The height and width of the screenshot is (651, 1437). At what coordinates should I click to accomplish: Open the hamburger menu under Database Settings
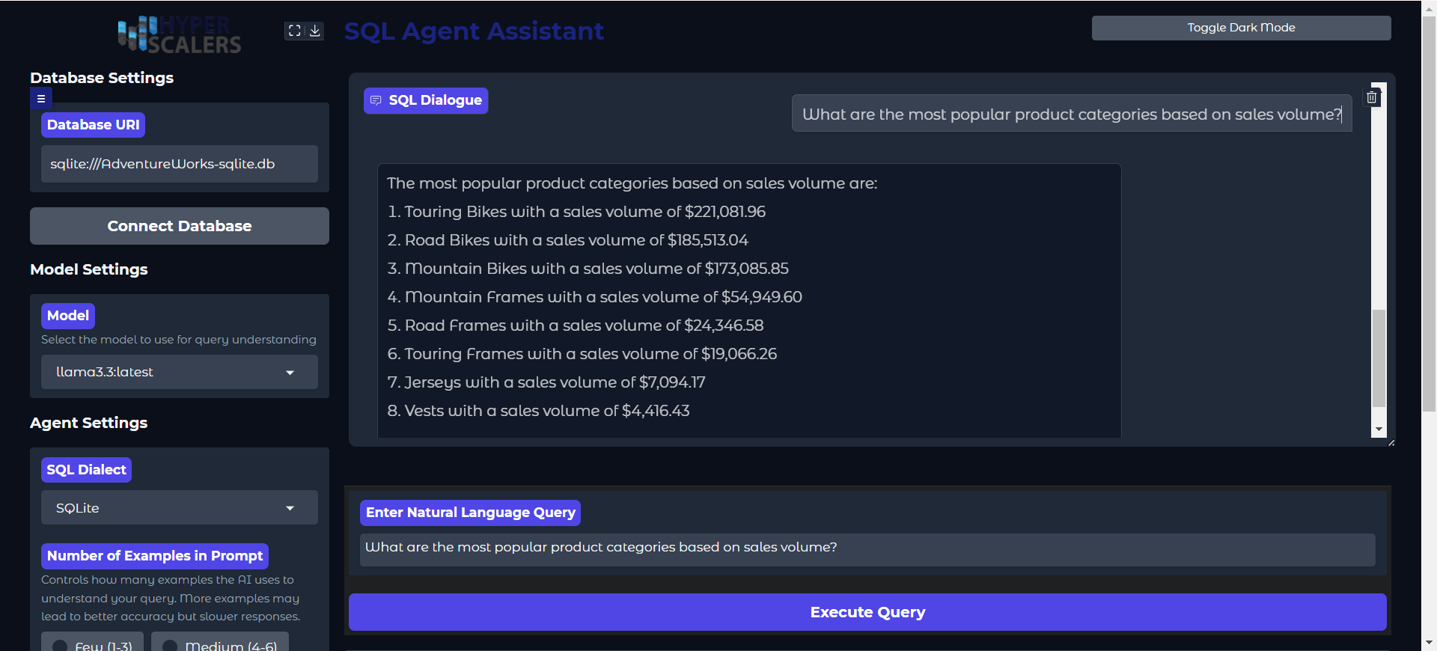41,98
